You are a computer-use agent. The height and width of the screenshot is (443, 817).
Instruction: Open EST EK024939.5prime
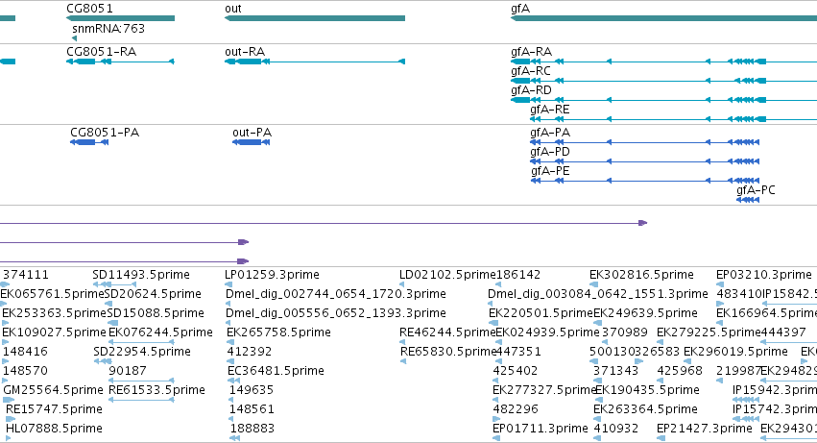[547, 332]
